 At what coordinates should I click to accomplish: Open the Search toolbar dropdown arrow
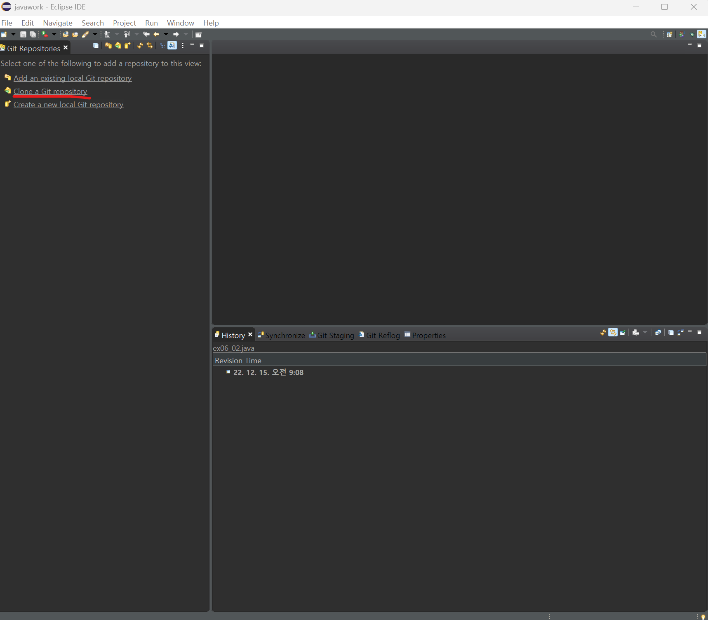click(x=95, y=34)
